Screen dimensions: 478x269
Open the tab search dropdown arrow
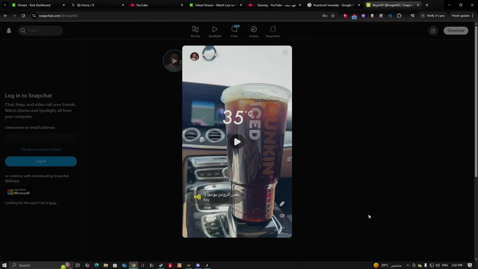tap(5, 5)
